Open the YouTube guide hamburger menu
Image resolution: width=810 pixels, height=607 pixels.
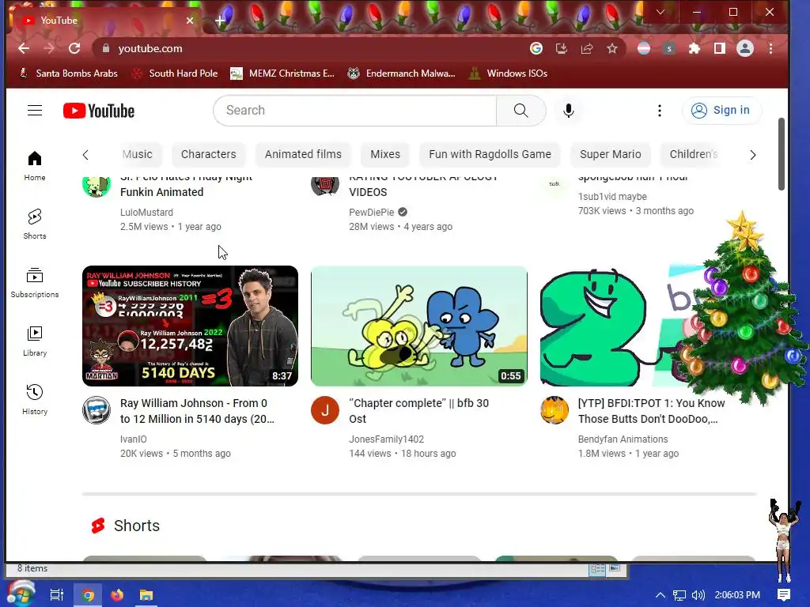(35, 111)
